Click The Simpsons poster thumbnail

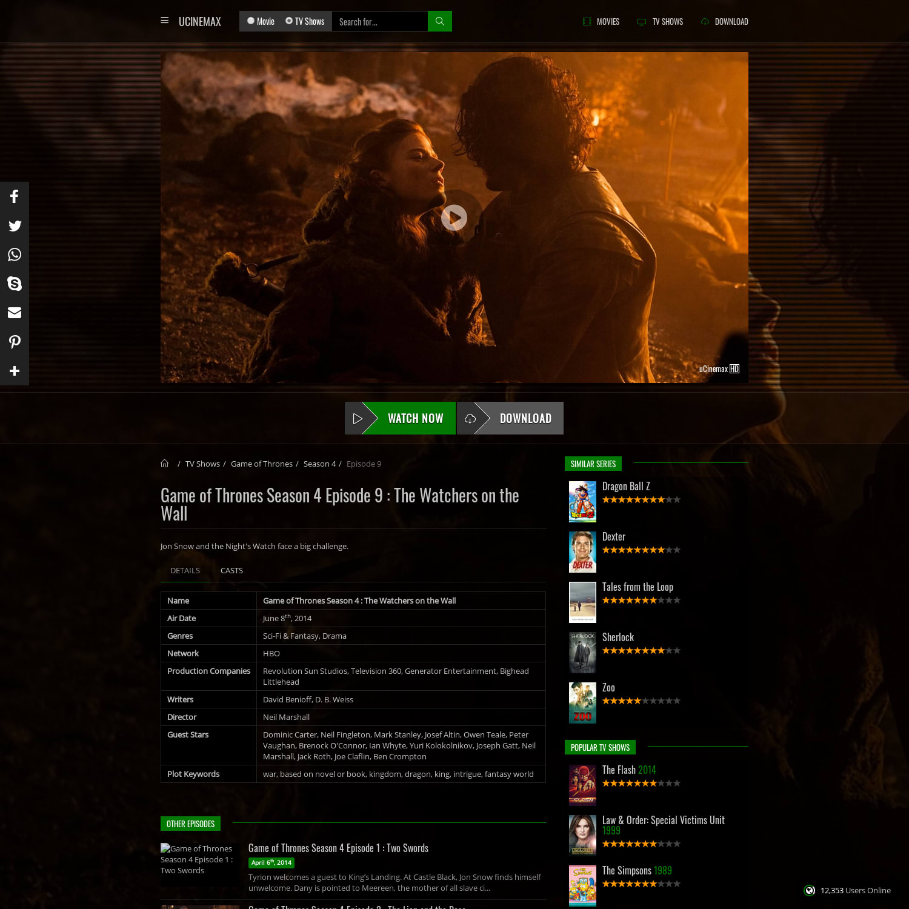coord(582,886)
